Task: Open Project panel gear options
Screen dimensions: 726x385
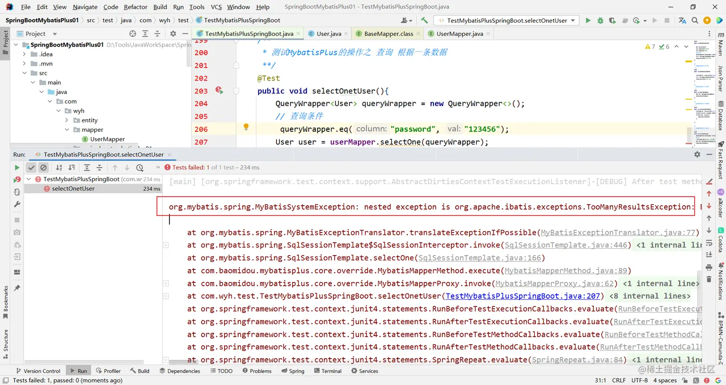Action: tap(173, 34)
